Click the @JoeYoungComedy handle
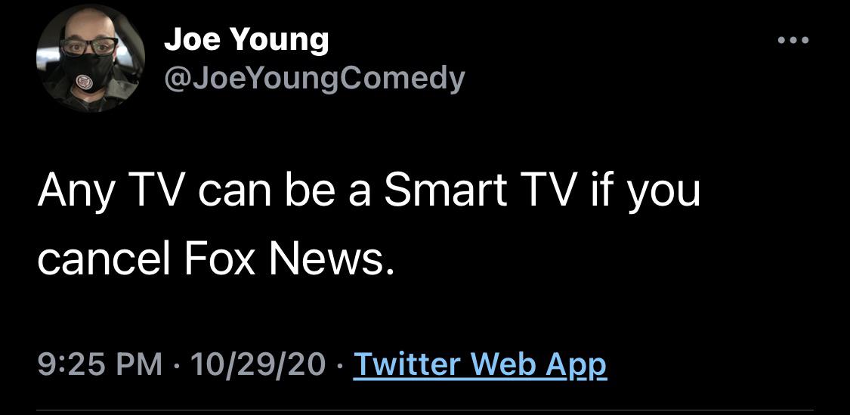The image size is (850, 415). [314, 78]
